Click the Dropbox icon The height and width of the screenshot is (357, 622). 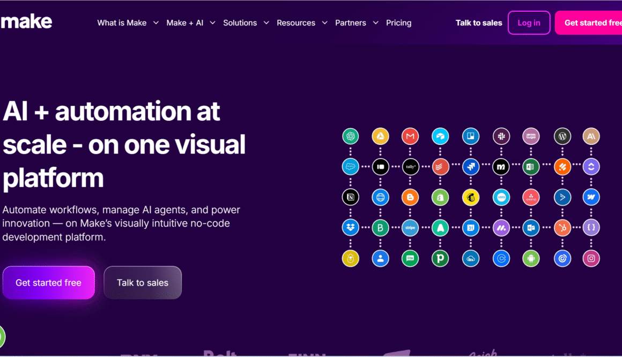(350, 228)
